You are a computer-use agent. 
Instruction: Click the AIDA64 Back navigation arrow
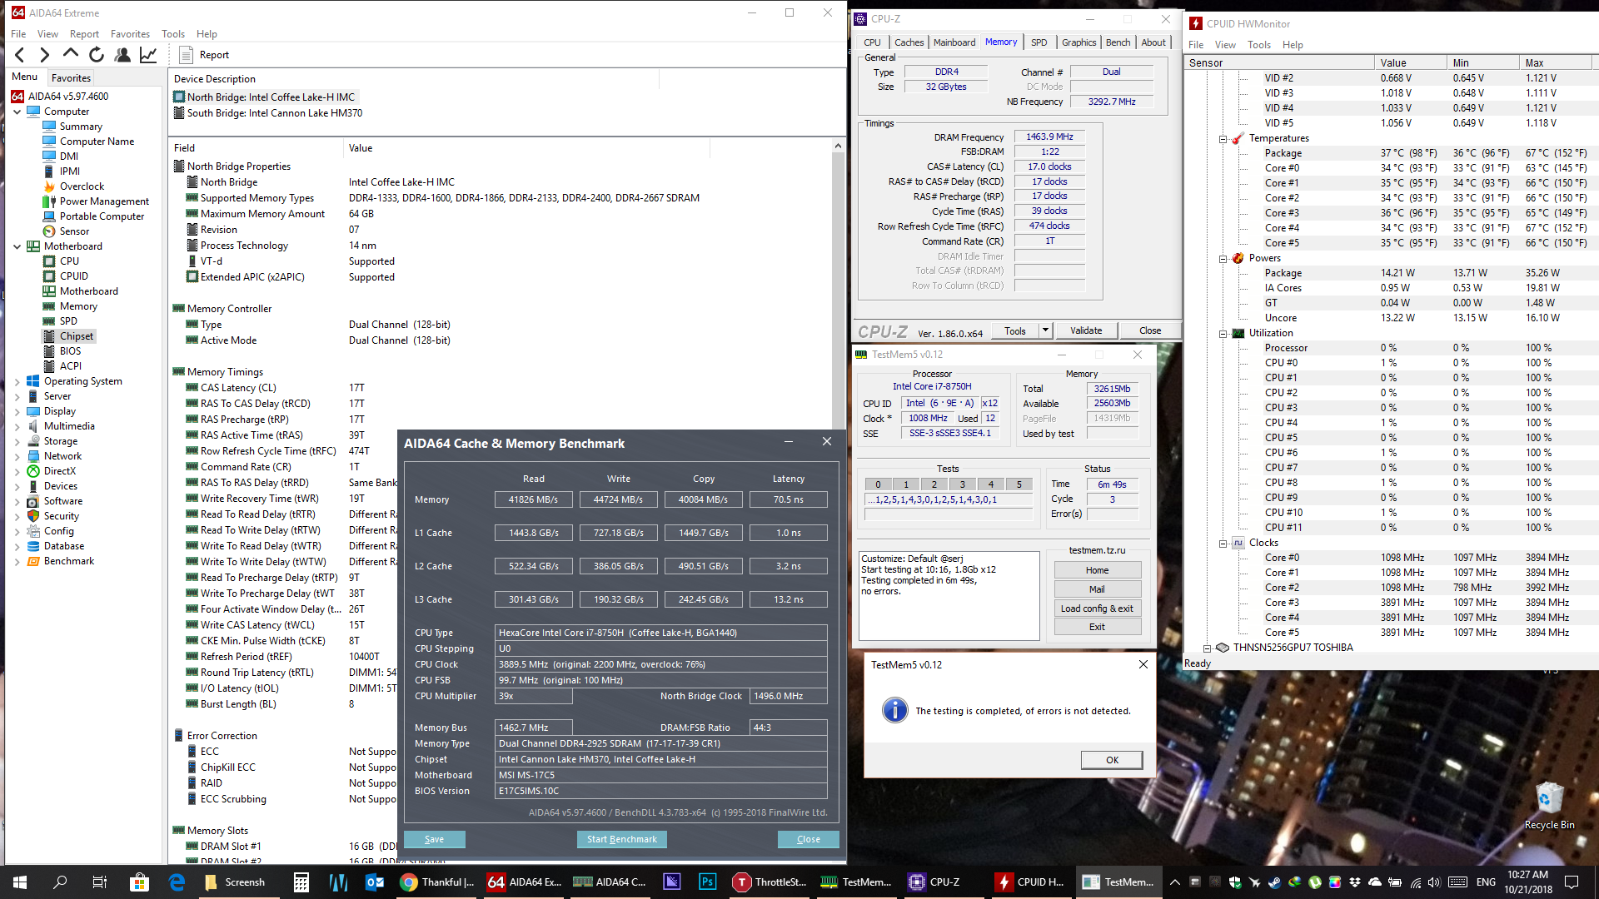click(x=20, y=55)
